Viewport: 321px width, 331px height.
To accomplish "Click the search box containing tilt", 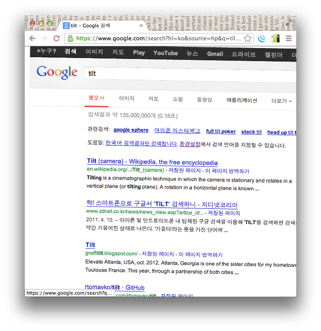I will (190, 74).
